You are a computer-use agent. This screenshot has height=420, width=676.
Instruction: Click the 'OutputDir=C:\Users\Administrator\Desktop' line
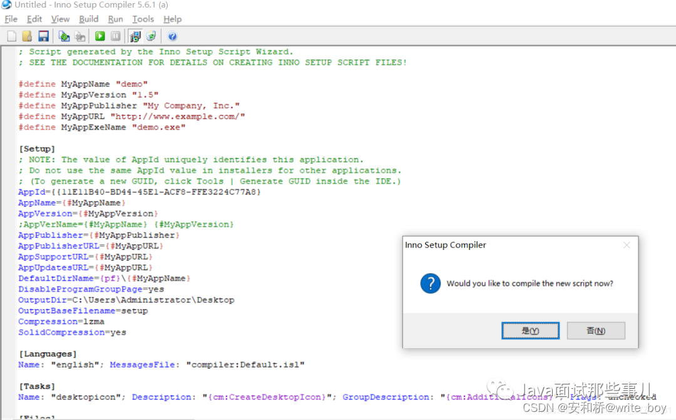tap(126, 300)
